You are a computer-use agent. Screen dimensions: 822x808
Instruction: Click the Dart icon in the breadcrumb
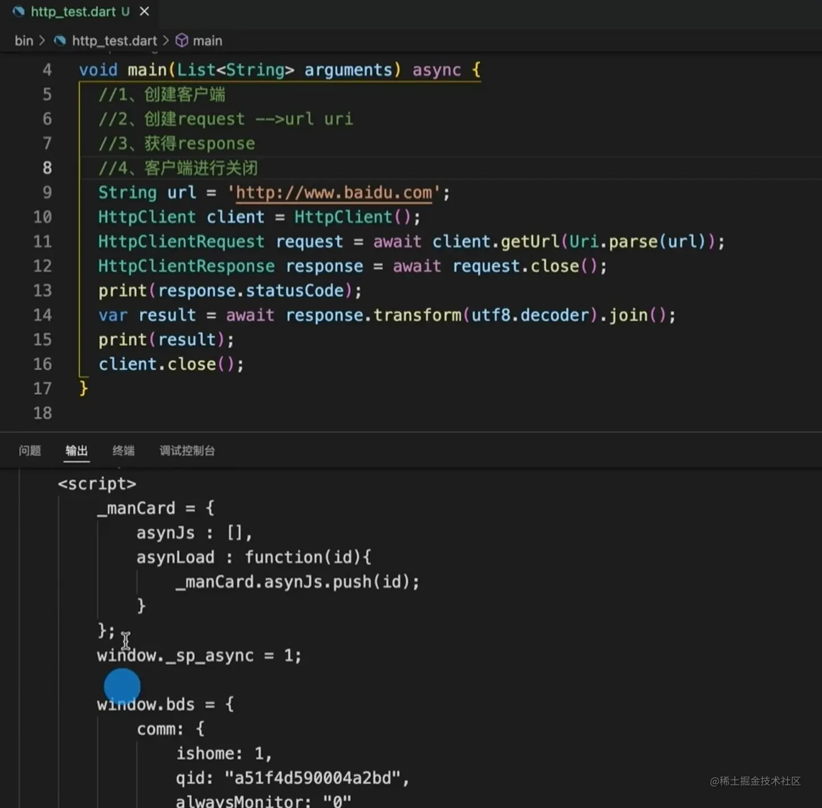click(x=60, y=41)
